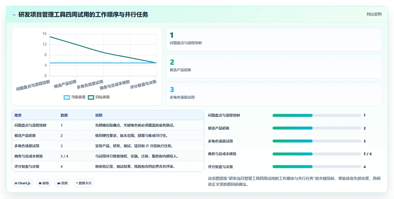Click the summary paragraph below progress bars

(x=294, y=181)
